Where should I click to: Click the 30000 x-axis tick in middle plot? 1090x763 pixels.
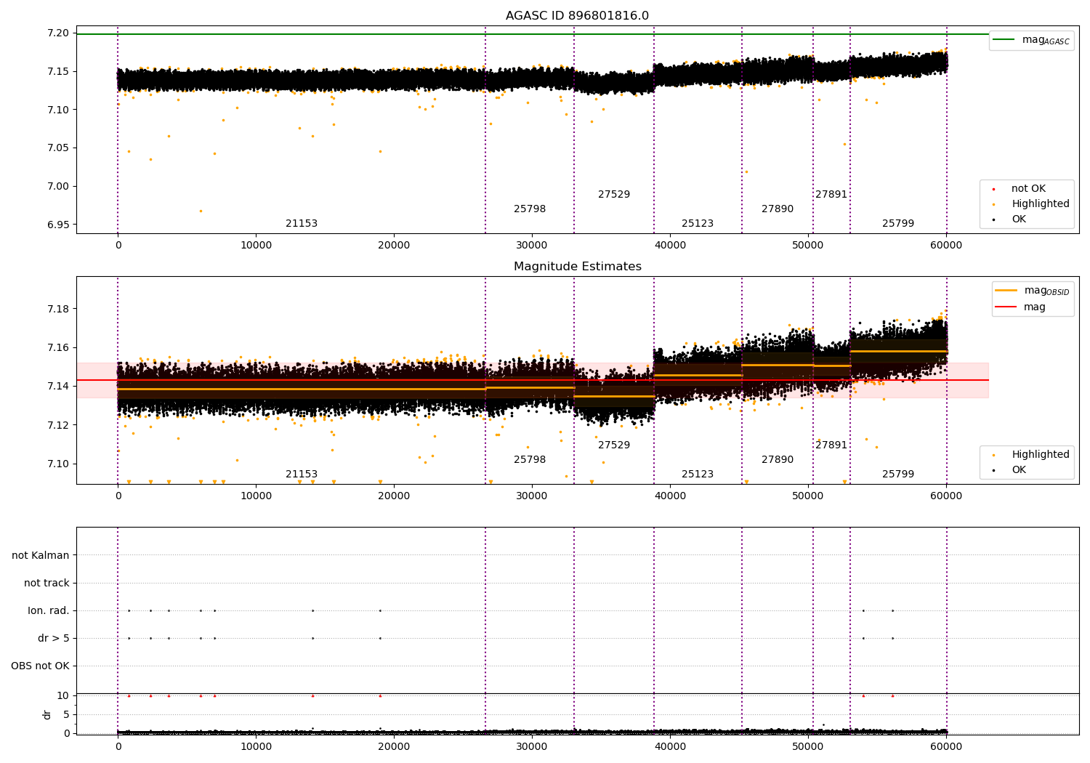(x=532, y=496)
